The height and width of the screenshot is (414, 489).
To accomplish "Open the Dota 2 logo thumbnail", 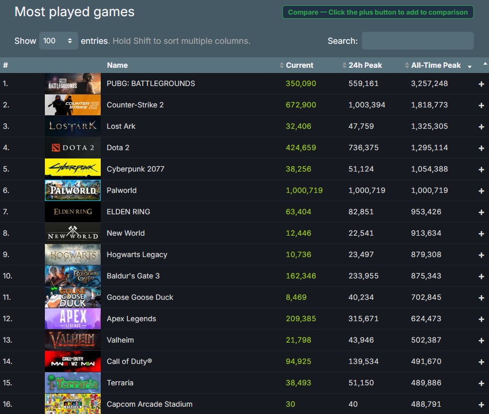I will click(73, 148).
